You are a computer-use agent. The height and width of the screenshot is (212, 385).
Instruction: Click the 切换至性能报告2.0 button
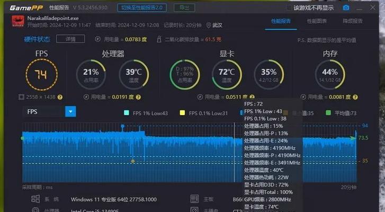[142, 7]
